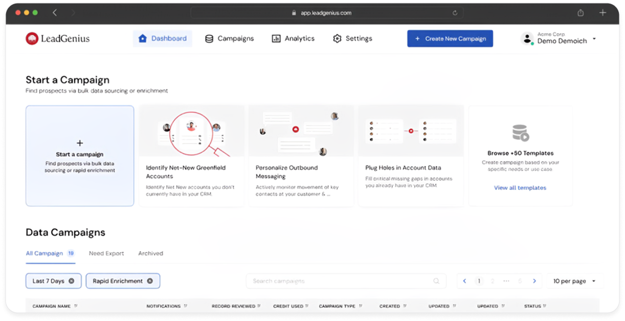Click the Create New Campaign button
This screenshot has height=321, width=625.
click(450, 38)
